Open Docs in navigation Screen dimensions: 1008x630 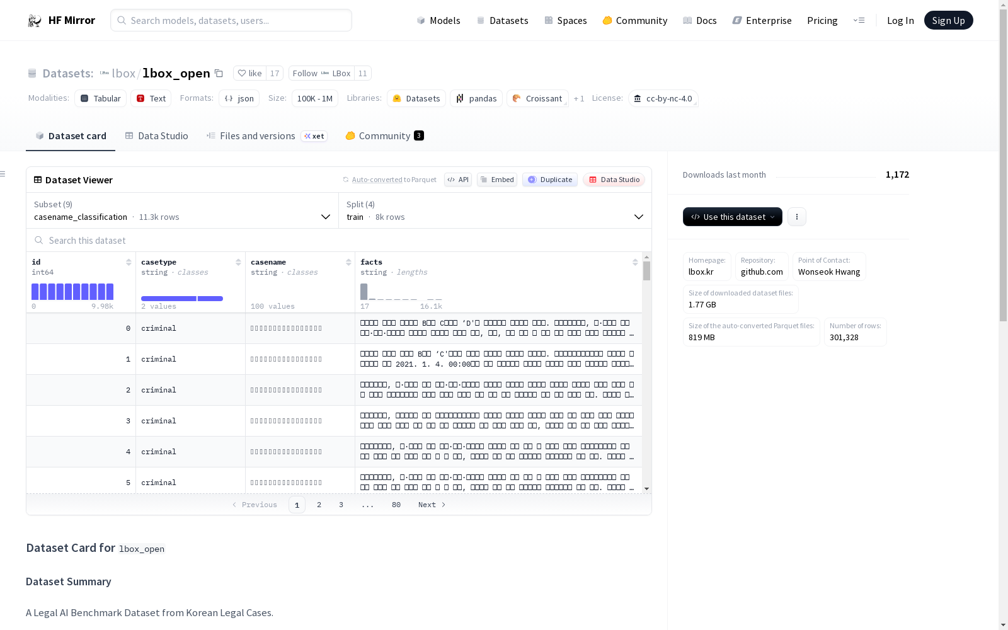pyautogui.click(x=700, y=21)
